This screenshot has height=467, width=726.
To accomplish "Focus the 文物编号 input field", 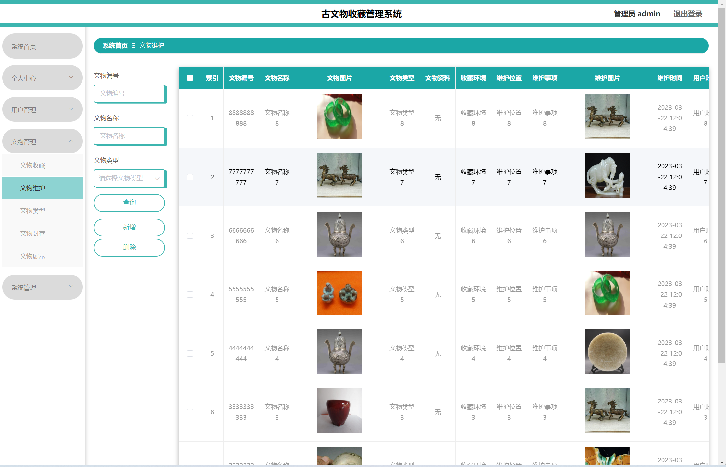I will tap(129, 93).
